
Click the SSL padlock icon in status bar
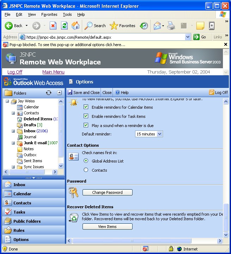click(x=171, y=249)
